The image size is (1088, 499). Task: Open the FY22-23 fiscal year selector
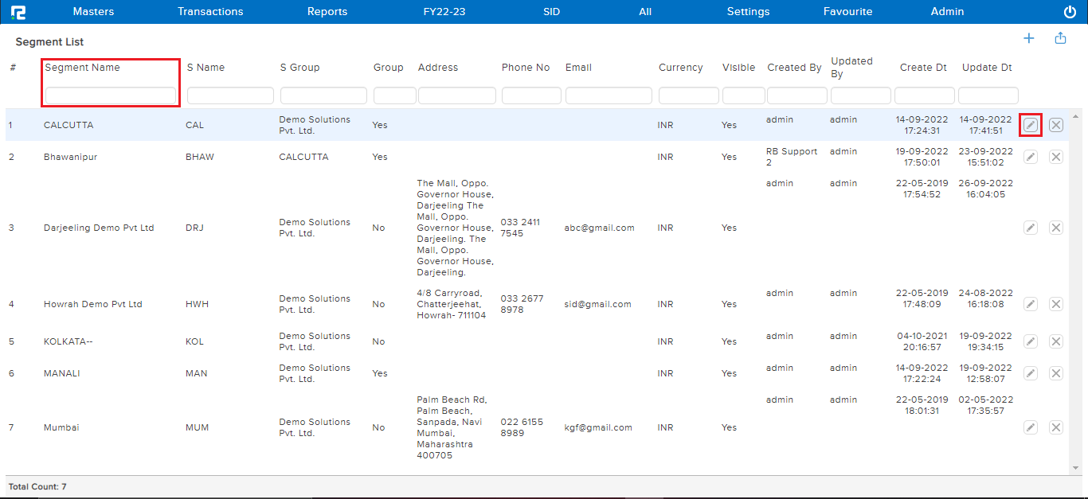(x=444, y=11)
